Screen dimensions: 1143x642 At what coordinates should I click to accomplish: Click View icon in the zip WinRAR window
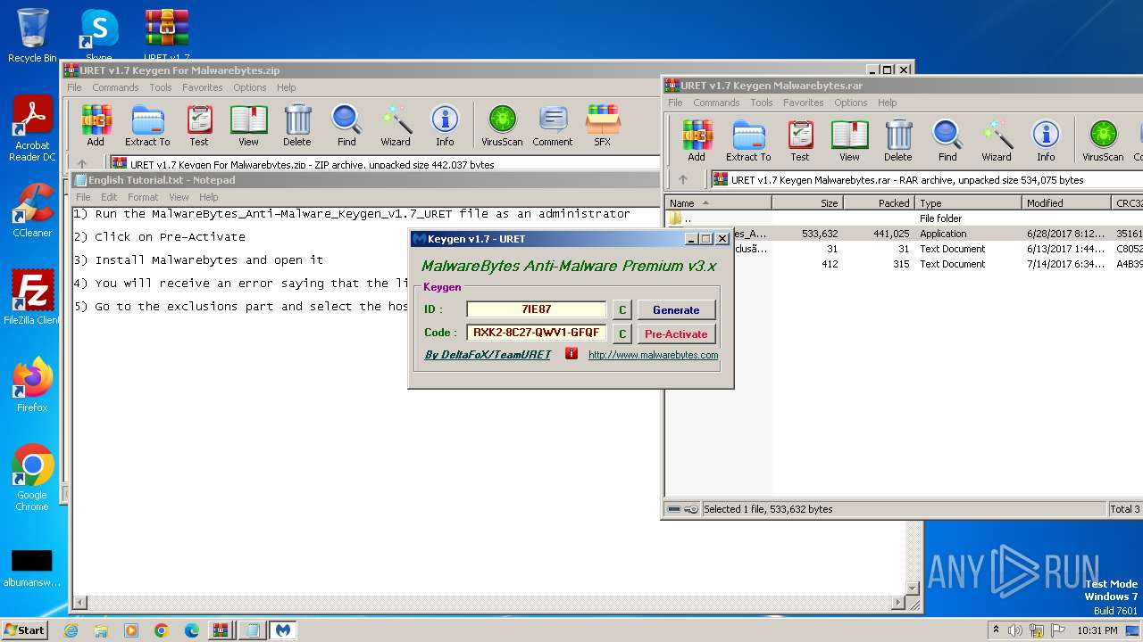click(248, 126)
